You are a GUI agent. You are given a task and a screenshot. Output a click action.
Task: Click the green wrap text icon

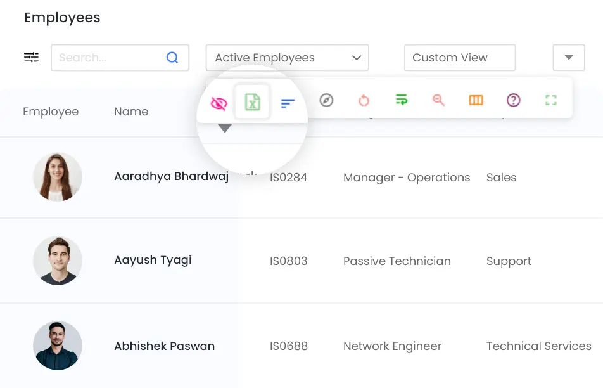pos(401,100)
